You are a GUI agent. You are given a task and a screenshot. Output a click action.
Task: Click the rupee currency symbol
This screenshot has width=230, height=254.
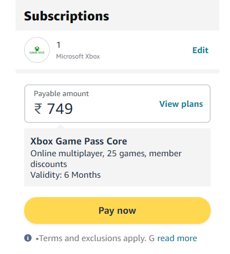tap(38, 108)
